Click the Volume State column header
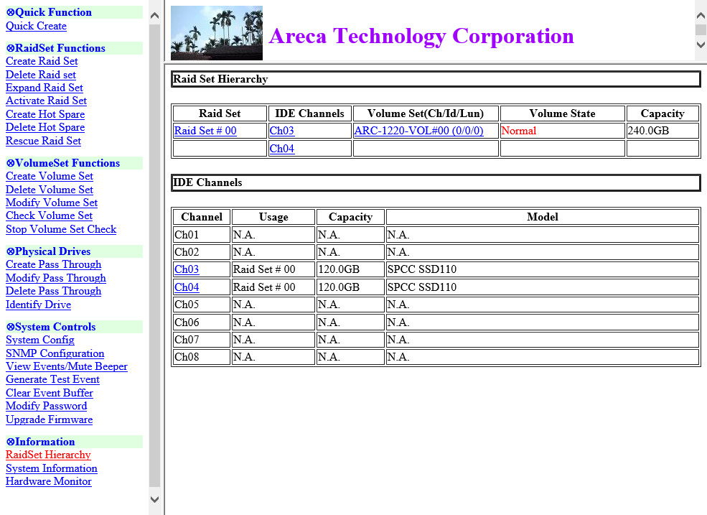 [x=562, y=113]
